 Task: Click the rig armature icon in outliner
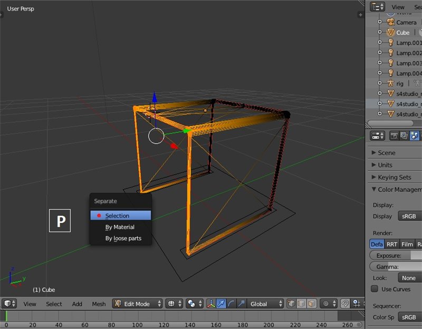(x=390, y=83)
